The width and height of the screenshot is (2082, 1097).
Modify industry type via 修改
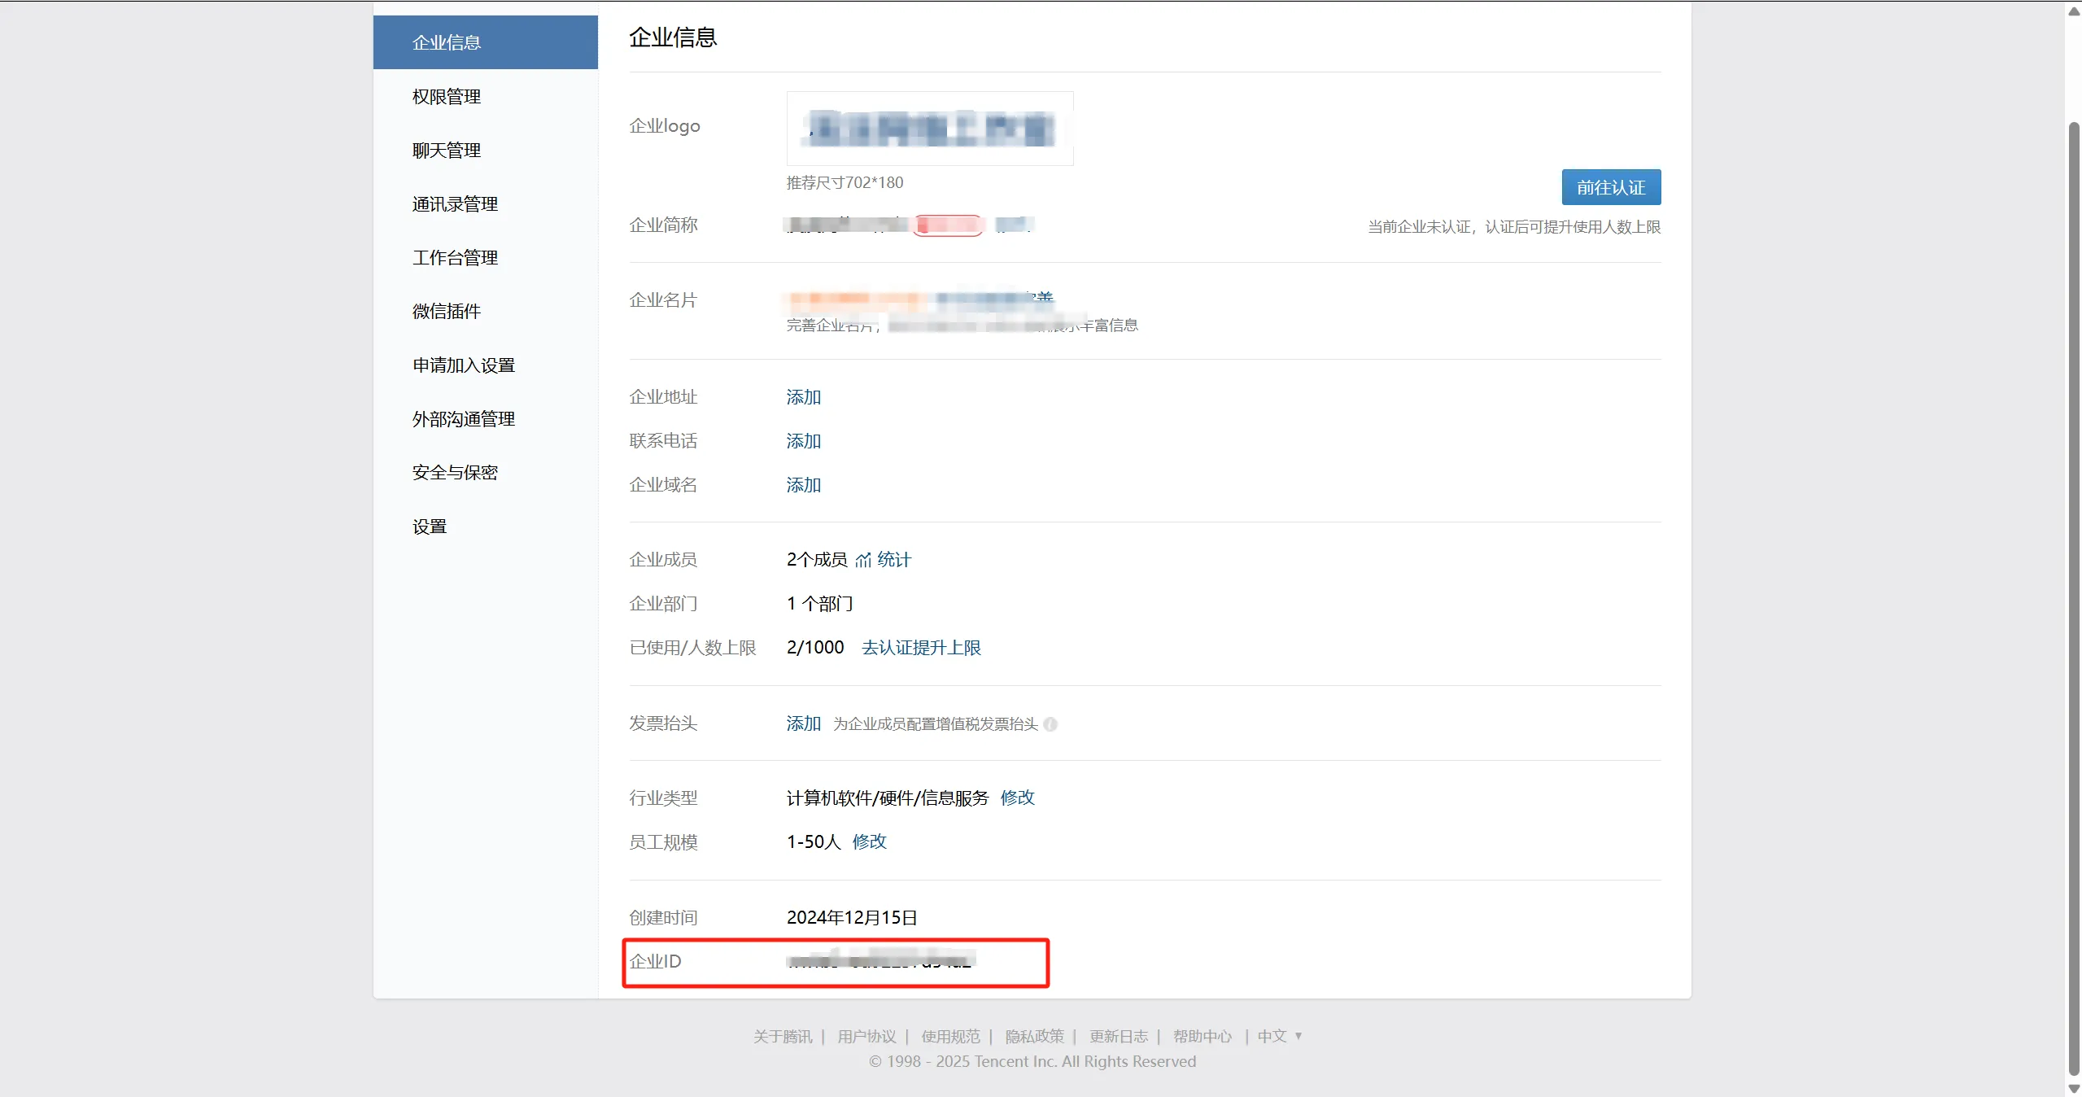1017,798
